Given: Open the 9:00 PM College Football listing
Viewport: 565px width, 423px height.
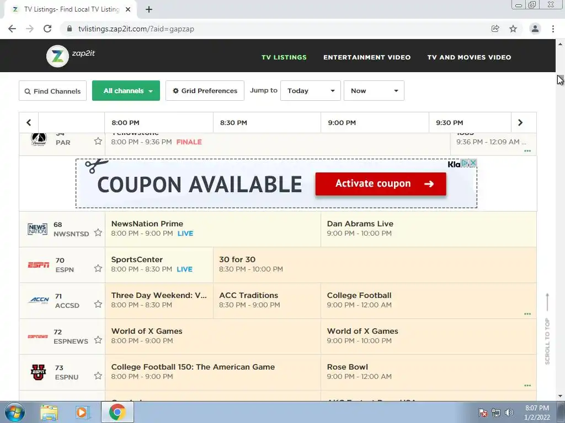Looking at the screenshot, I should pyautogui.click(x=428, y=300).
